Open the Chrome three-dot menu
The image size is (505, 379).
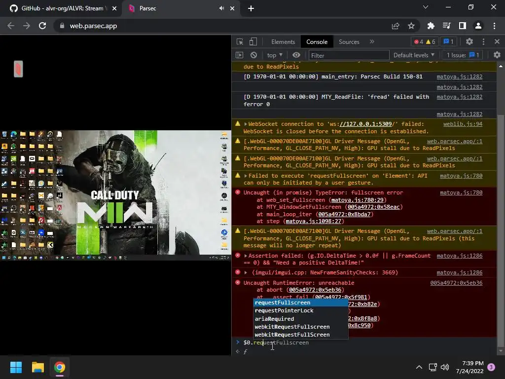(x=494, y=26)
